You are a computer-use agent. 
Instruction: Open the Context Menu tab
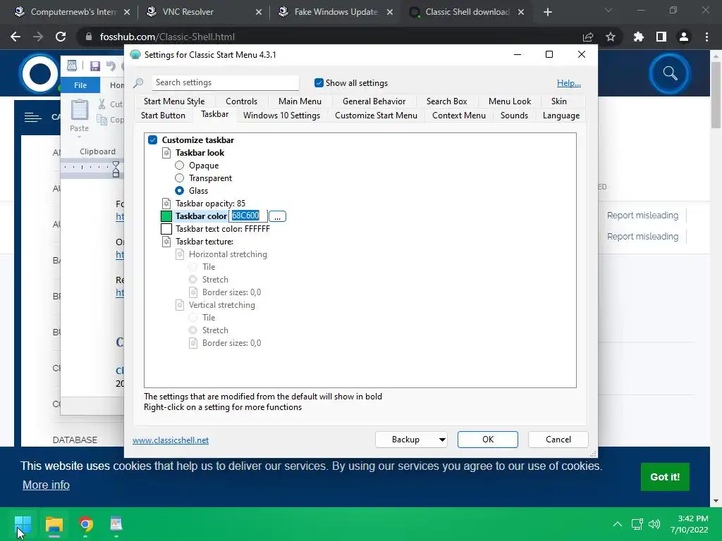[x=459, y=116]
